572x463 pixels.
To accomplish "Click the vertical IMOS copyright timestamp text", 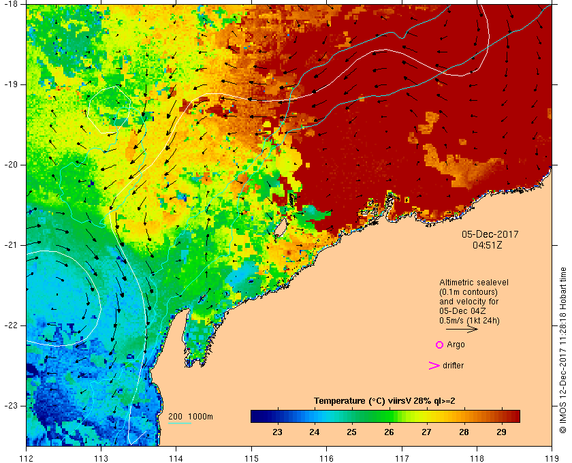I will coord(563,350).
